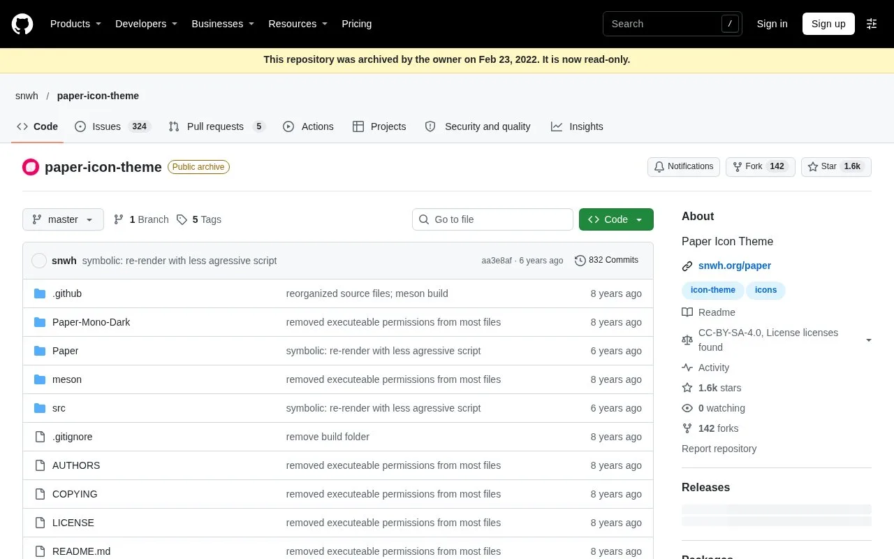The width and height of the screenshot is (894, 559).
Task: Click the Sign in link
Action: (x=772, y=24)
